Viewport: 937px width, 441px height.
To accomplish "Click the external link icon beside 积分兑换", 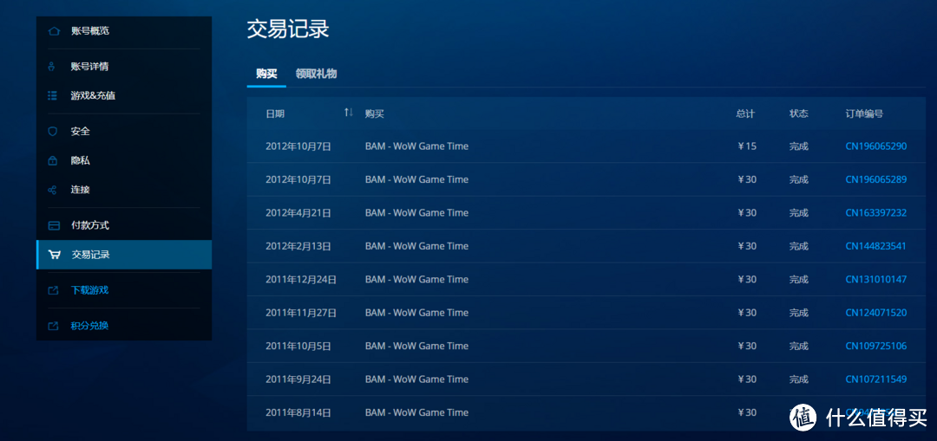I will click(53, 327).
